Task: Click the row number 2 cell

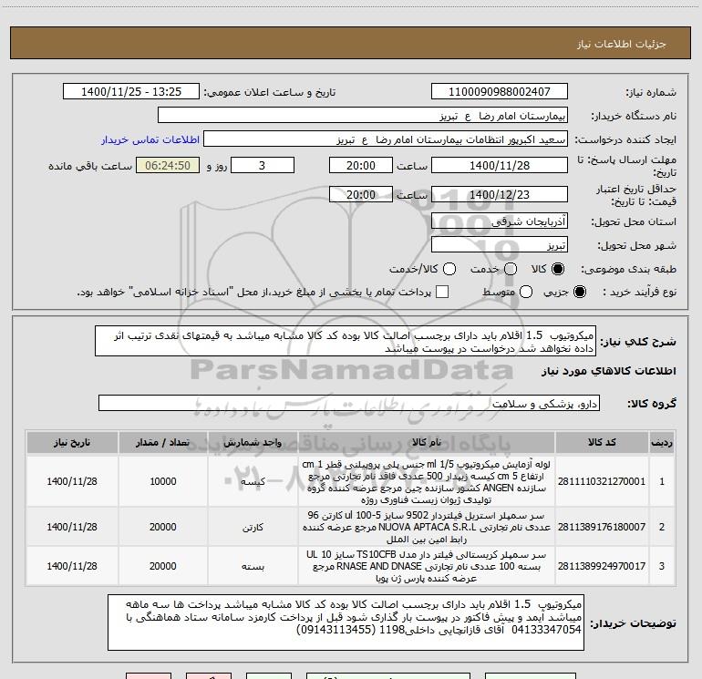Action: 662,527
